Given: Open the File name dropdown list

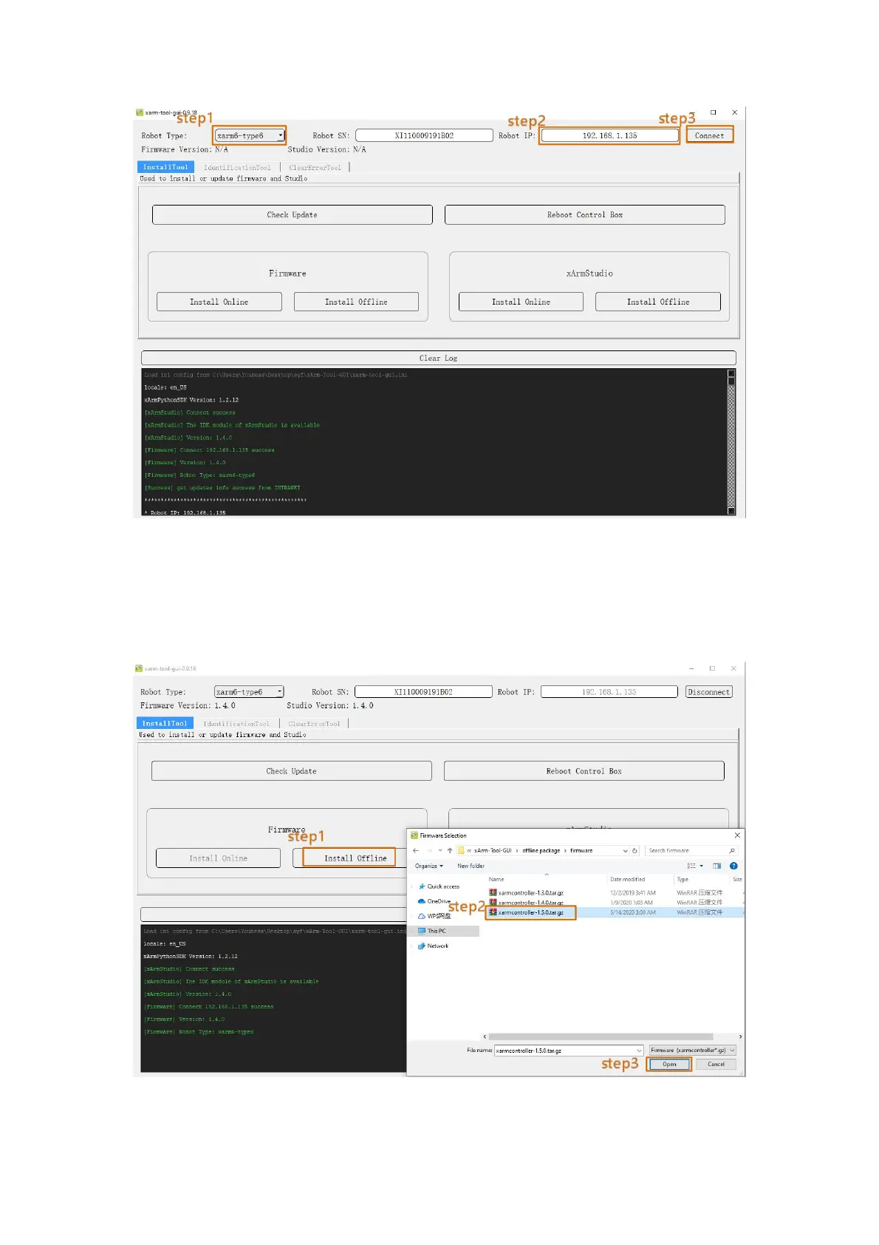Looking at the screenshot, I should pyautogui.click(x=639, y=1051).
